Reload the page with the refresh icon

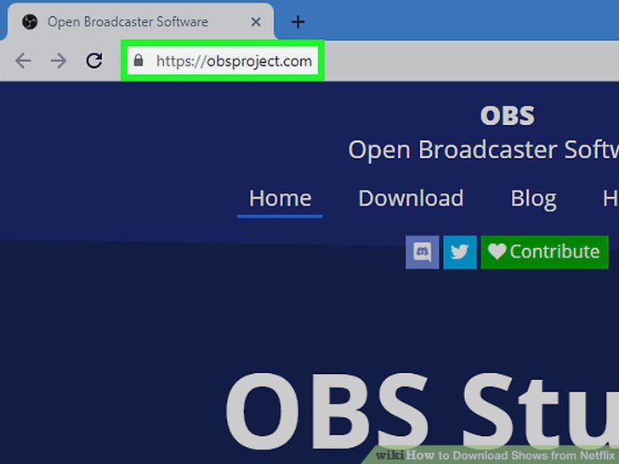coord(94,60)
